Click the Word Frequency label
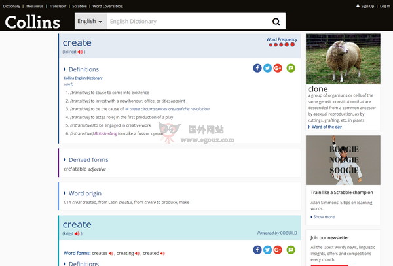This screenshot has width=393, height=266. tap(282, 39)
